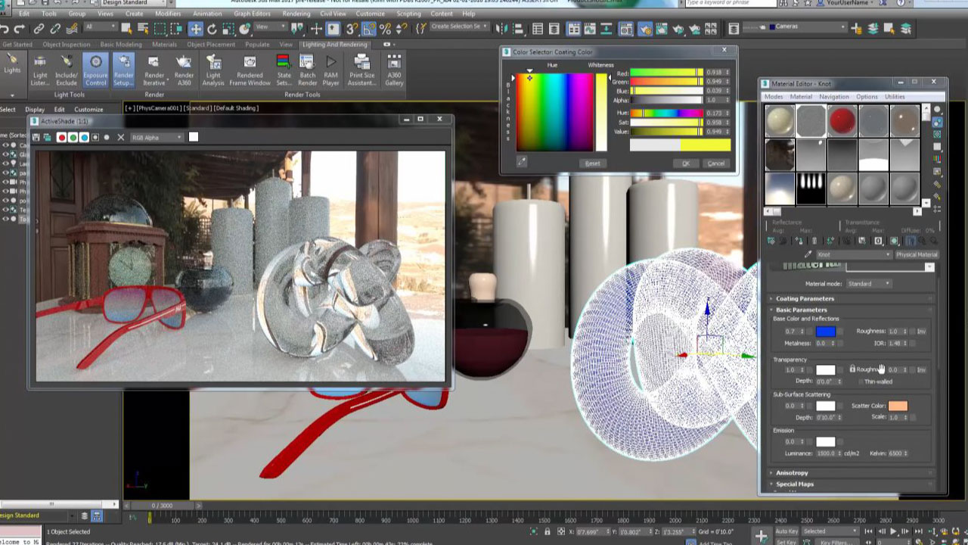The height and width of the screenshot is (545, 968).
Task: Click Reset in the Color Selector
Action: tap(592, 163)
